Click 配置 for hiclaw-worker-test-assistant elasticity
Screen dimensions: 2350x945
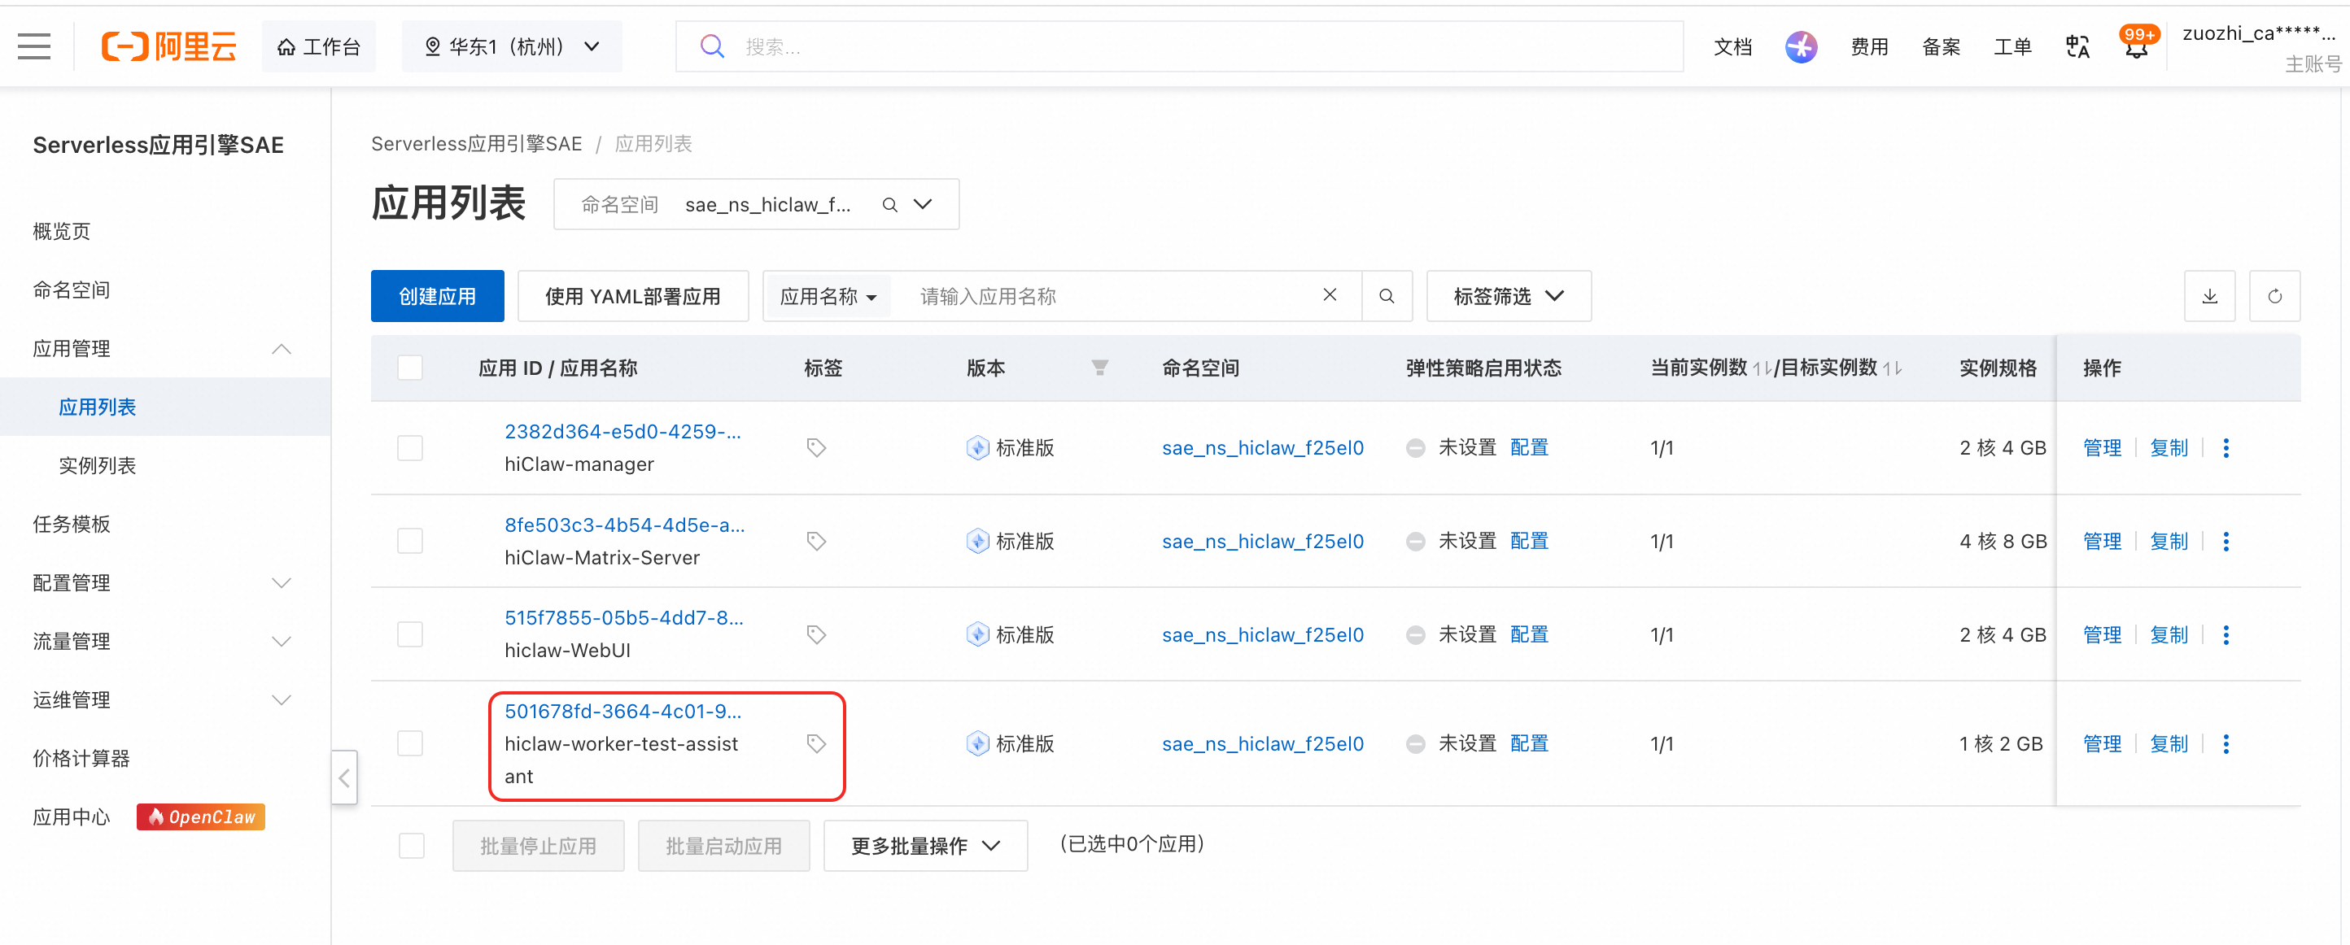1529,743
